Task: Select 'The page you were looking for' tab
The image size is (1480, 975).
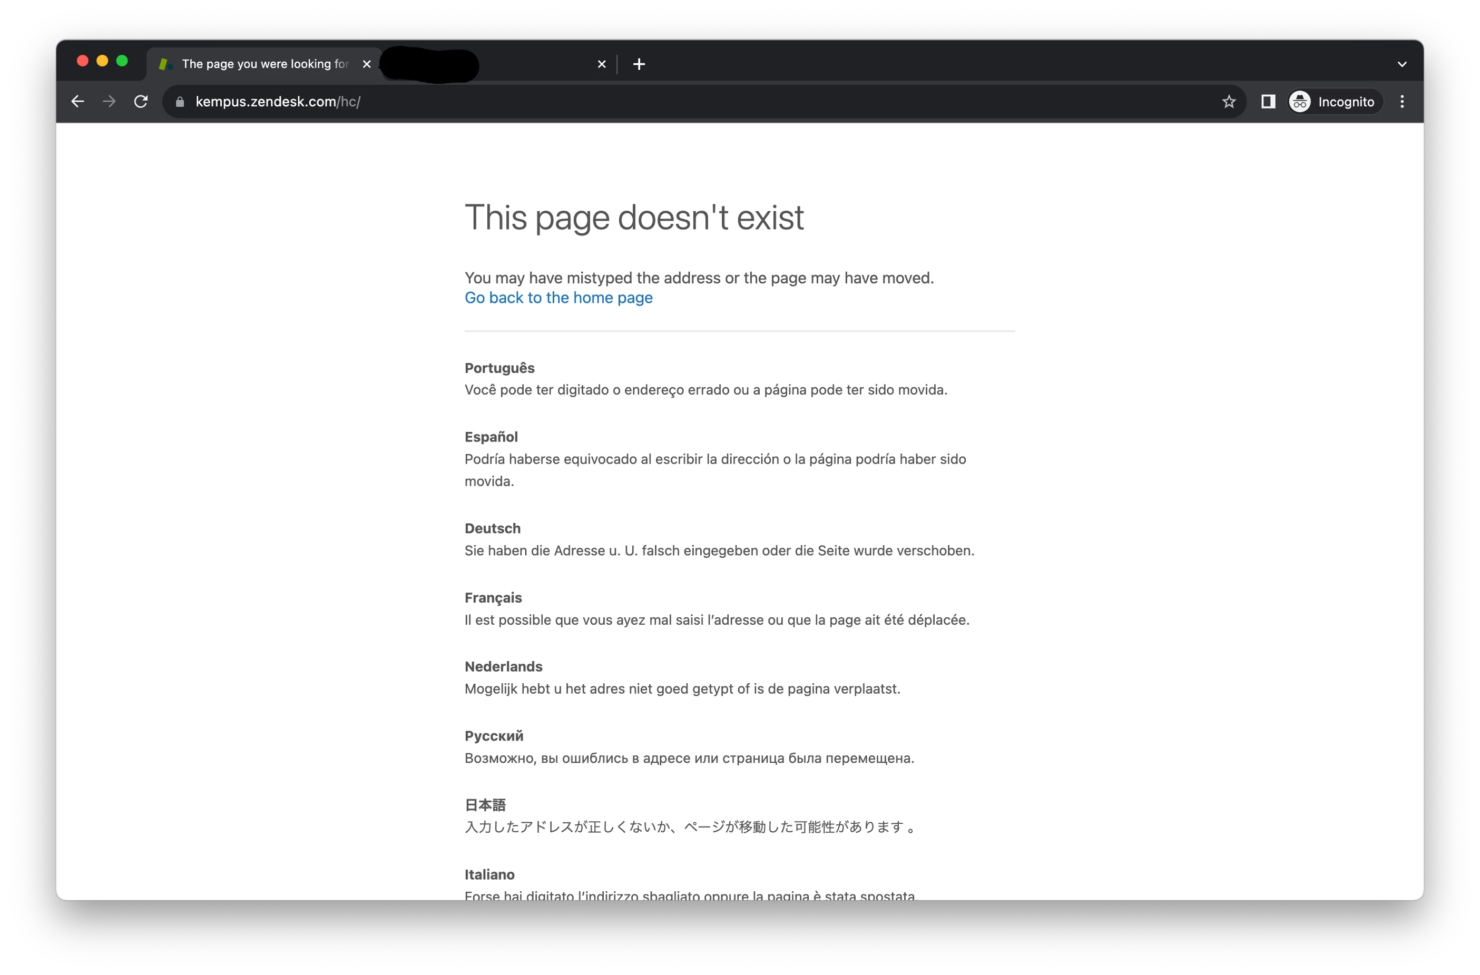Action: [x=264, y=64]
